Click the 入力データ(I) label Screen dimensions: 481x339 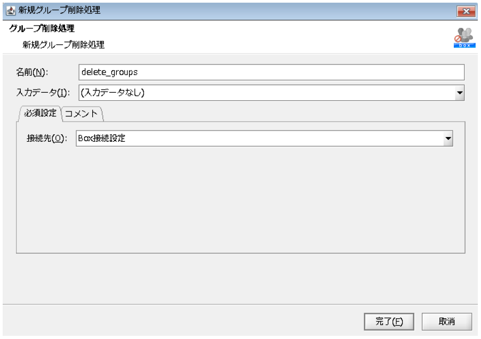tap(41, 93)
